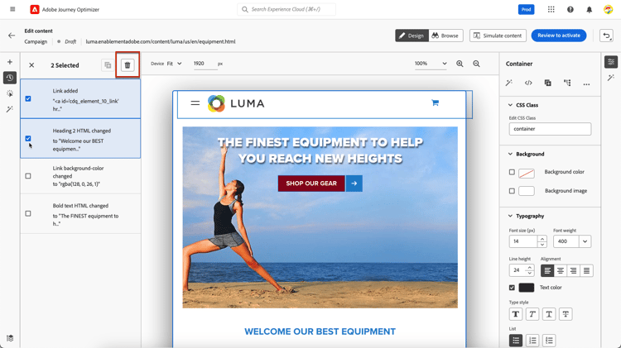Image resolution: width=621 pixels, height=348 pixels.
Task: Check the Bold text HTML changed modification
Action: (x=28, y=213)
